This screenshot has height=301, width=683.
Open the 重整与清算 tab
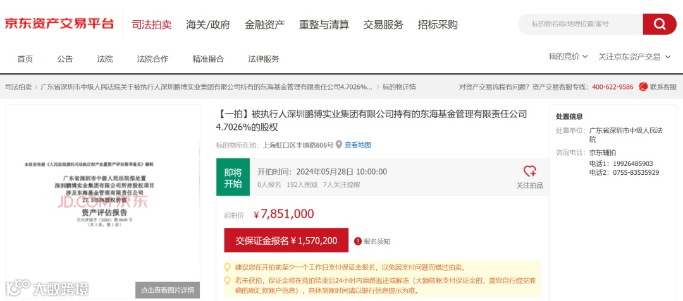(324, 25)
